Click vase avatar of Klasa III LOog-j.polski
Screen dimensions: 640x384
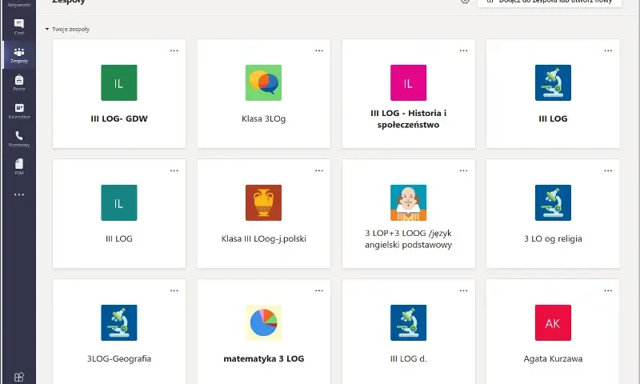[263, 202]
